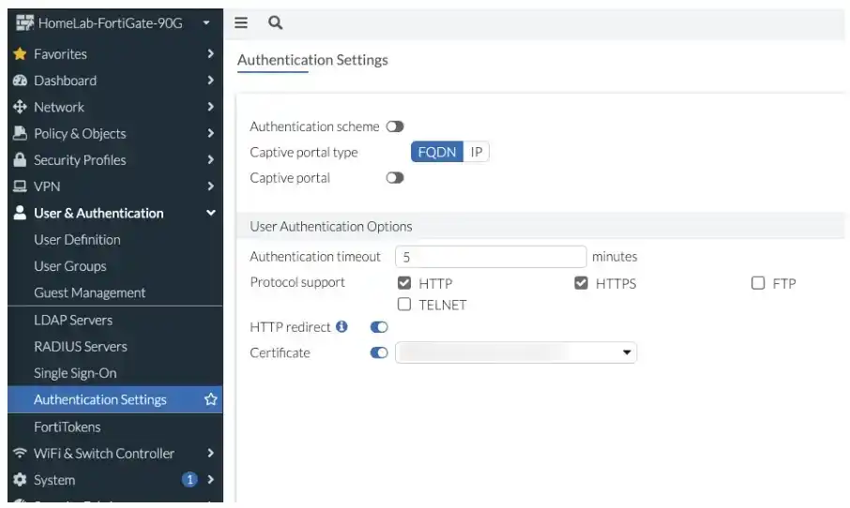Expand the Policy & Objects chevron

pyautogui.click(x=211, y=133)
